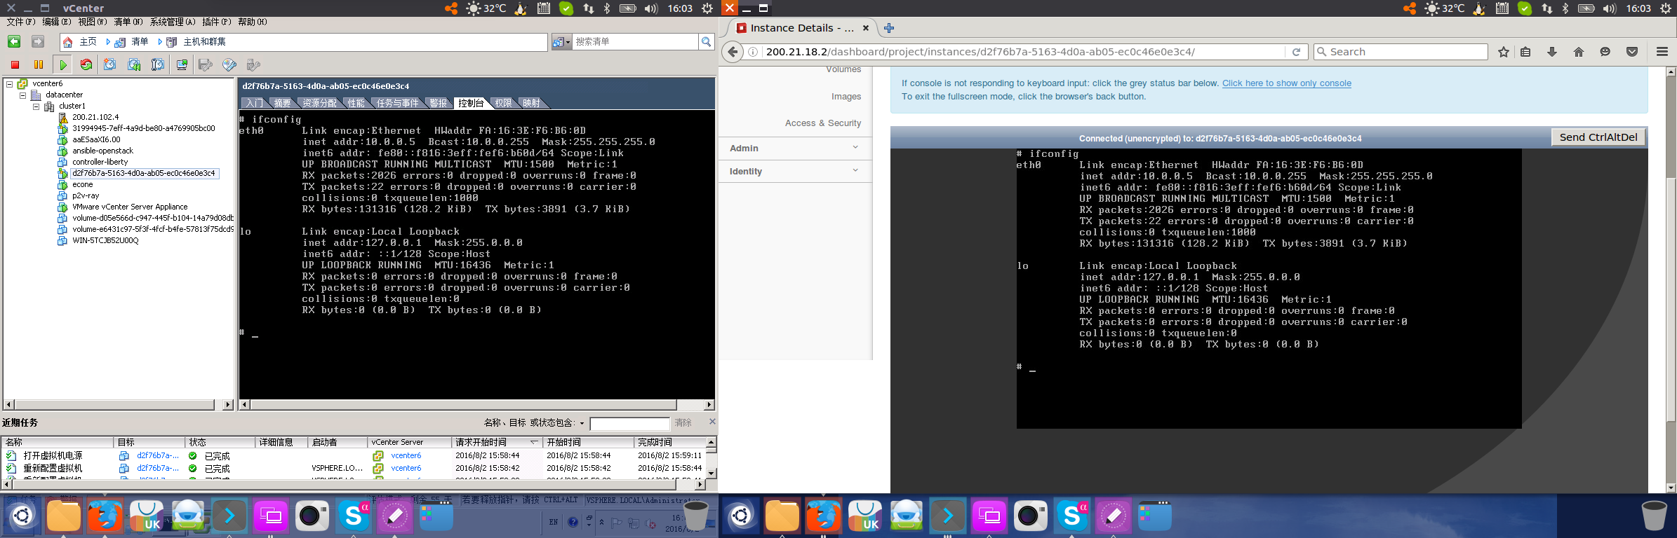Power off VM with red stop icon
The image size is (1677, 538).
click(15, 64)
